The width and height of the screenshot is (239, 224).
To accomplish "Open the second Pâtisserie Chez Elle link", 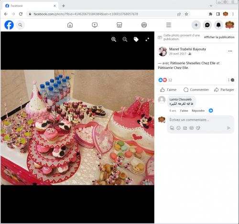I will (173, 67).
